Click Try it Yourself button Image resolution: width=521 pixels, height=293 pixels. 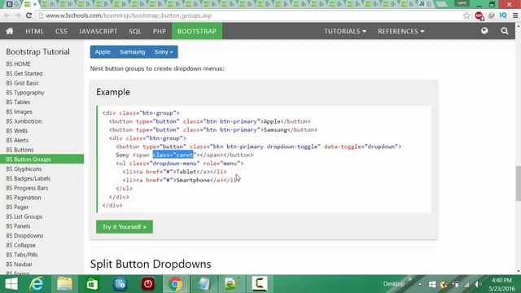pyautogui.click(x=125, y=227)
